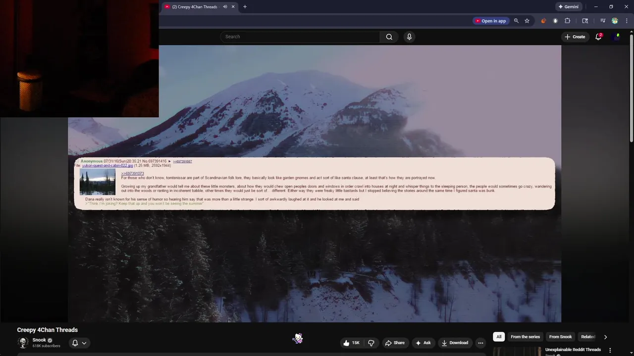Image resolution: width=634 pixels, height=356 pixels.
Task: Bookmark this page with star icon
Action: (527, 21)
